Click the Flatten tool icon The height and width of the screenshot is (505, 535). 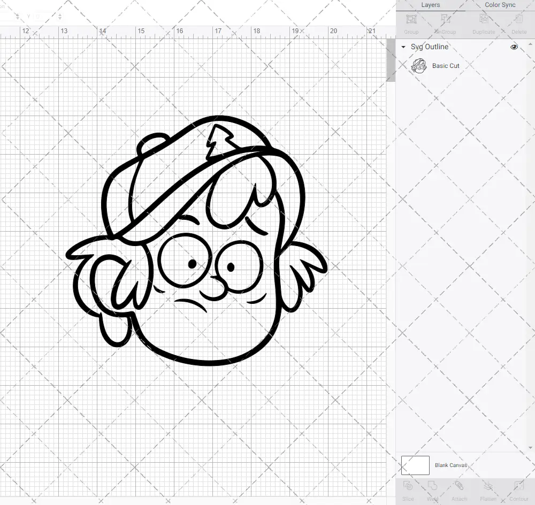(487, 488)
